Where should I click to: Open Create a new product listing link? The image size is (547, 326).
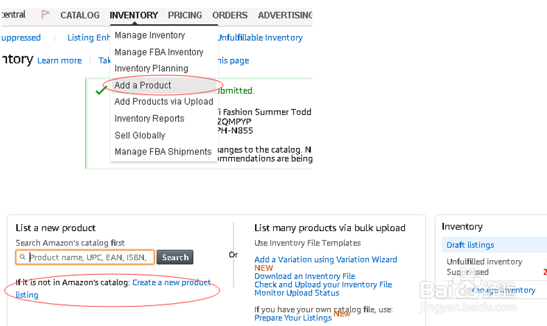click(x=171, y=283)
